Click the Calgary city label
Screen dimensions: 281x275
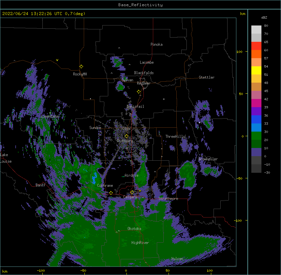tap(130, 197)
